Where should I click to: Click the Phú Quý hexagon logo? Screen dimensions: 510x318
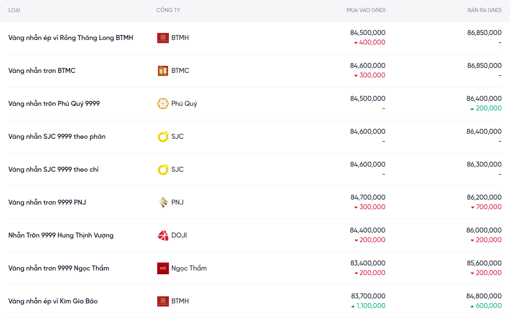[x=163, y=104]
